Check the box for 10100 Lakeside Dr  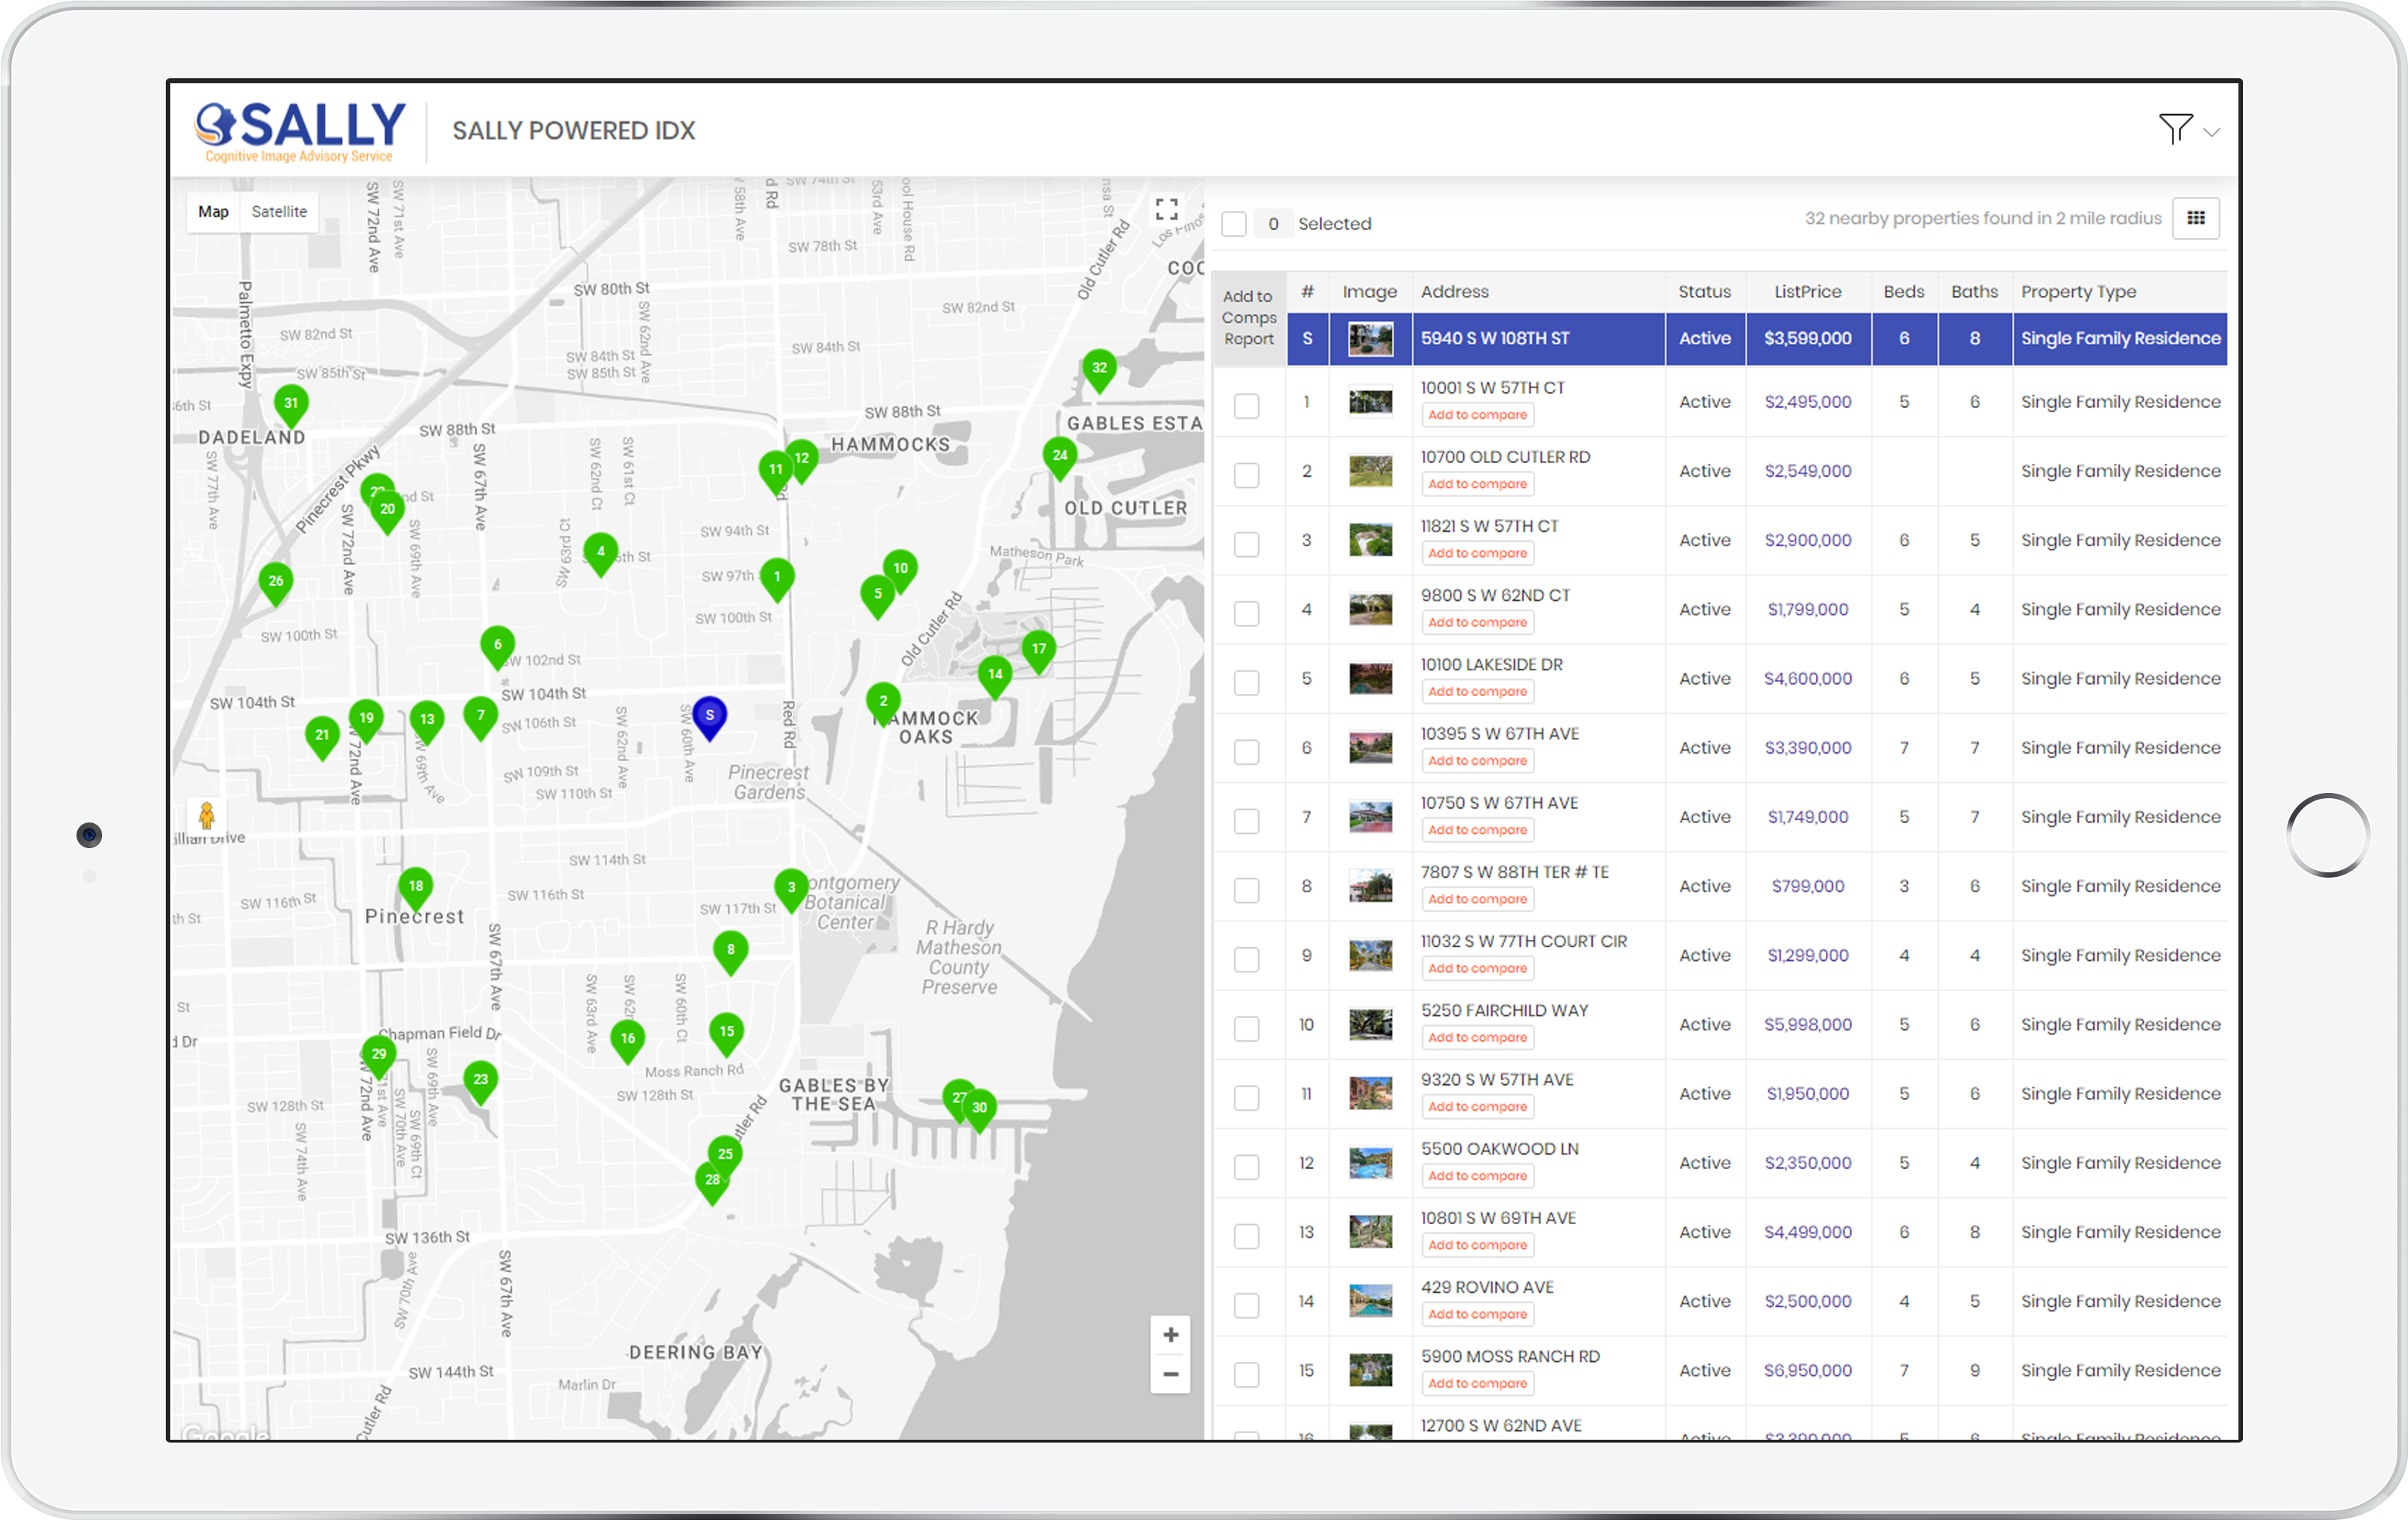(1246, 682)
